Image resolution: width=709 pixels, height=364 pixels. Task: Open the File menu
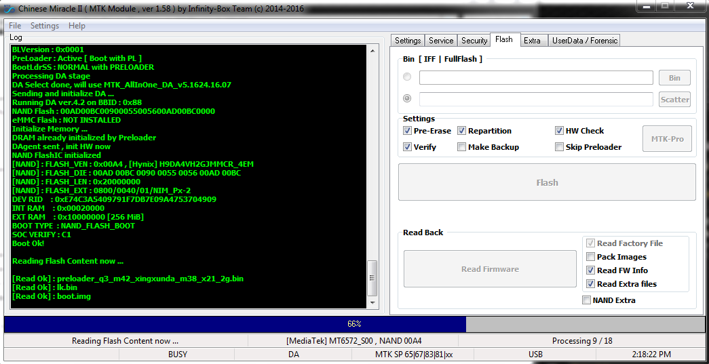[x=15, y=26]
